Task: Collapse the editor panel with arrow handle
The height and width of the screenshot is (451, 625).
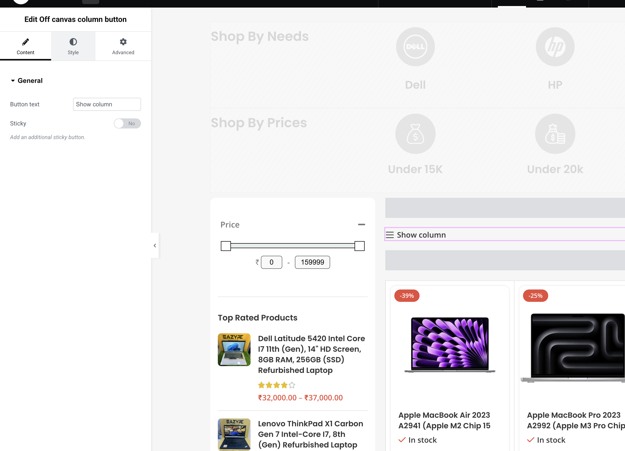Action: 155,246
